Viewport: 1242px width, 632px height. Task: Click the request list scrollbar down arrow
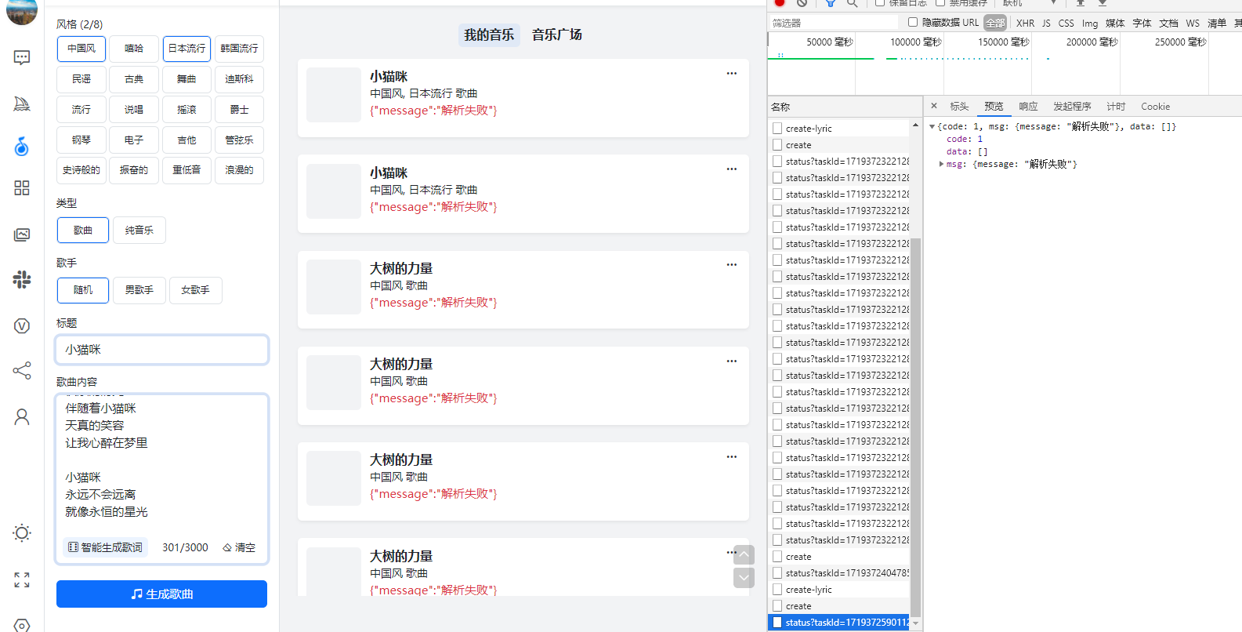point(915,624)
